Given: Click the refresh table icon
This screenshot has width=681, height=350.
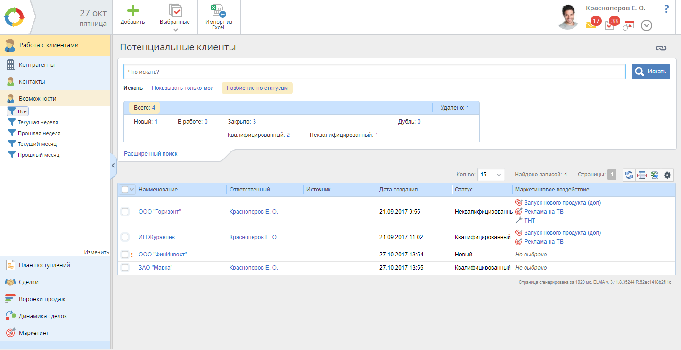Looking at the screenshot, I should pyautogui.click(x=629, y=175).
